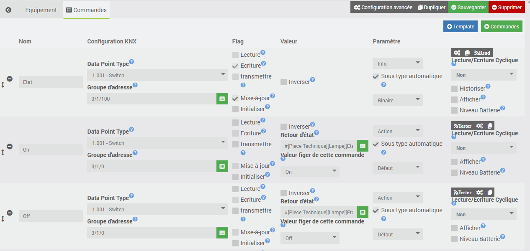
Task: Open Valeur figer dropdown showing Off
Action: click(x=310, y=238)
